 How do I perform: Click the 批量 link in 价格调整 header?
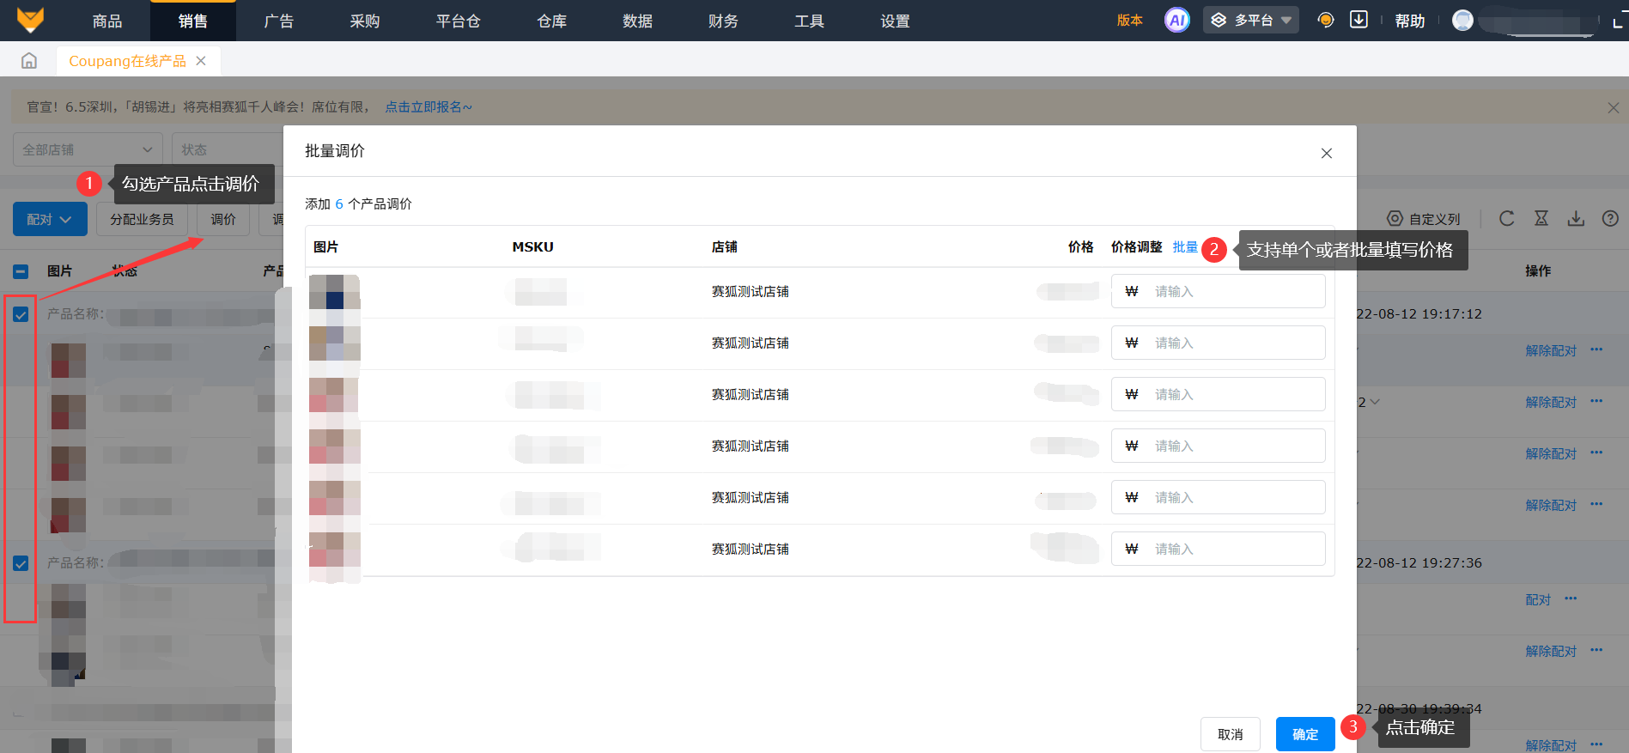click(1185, 247)
